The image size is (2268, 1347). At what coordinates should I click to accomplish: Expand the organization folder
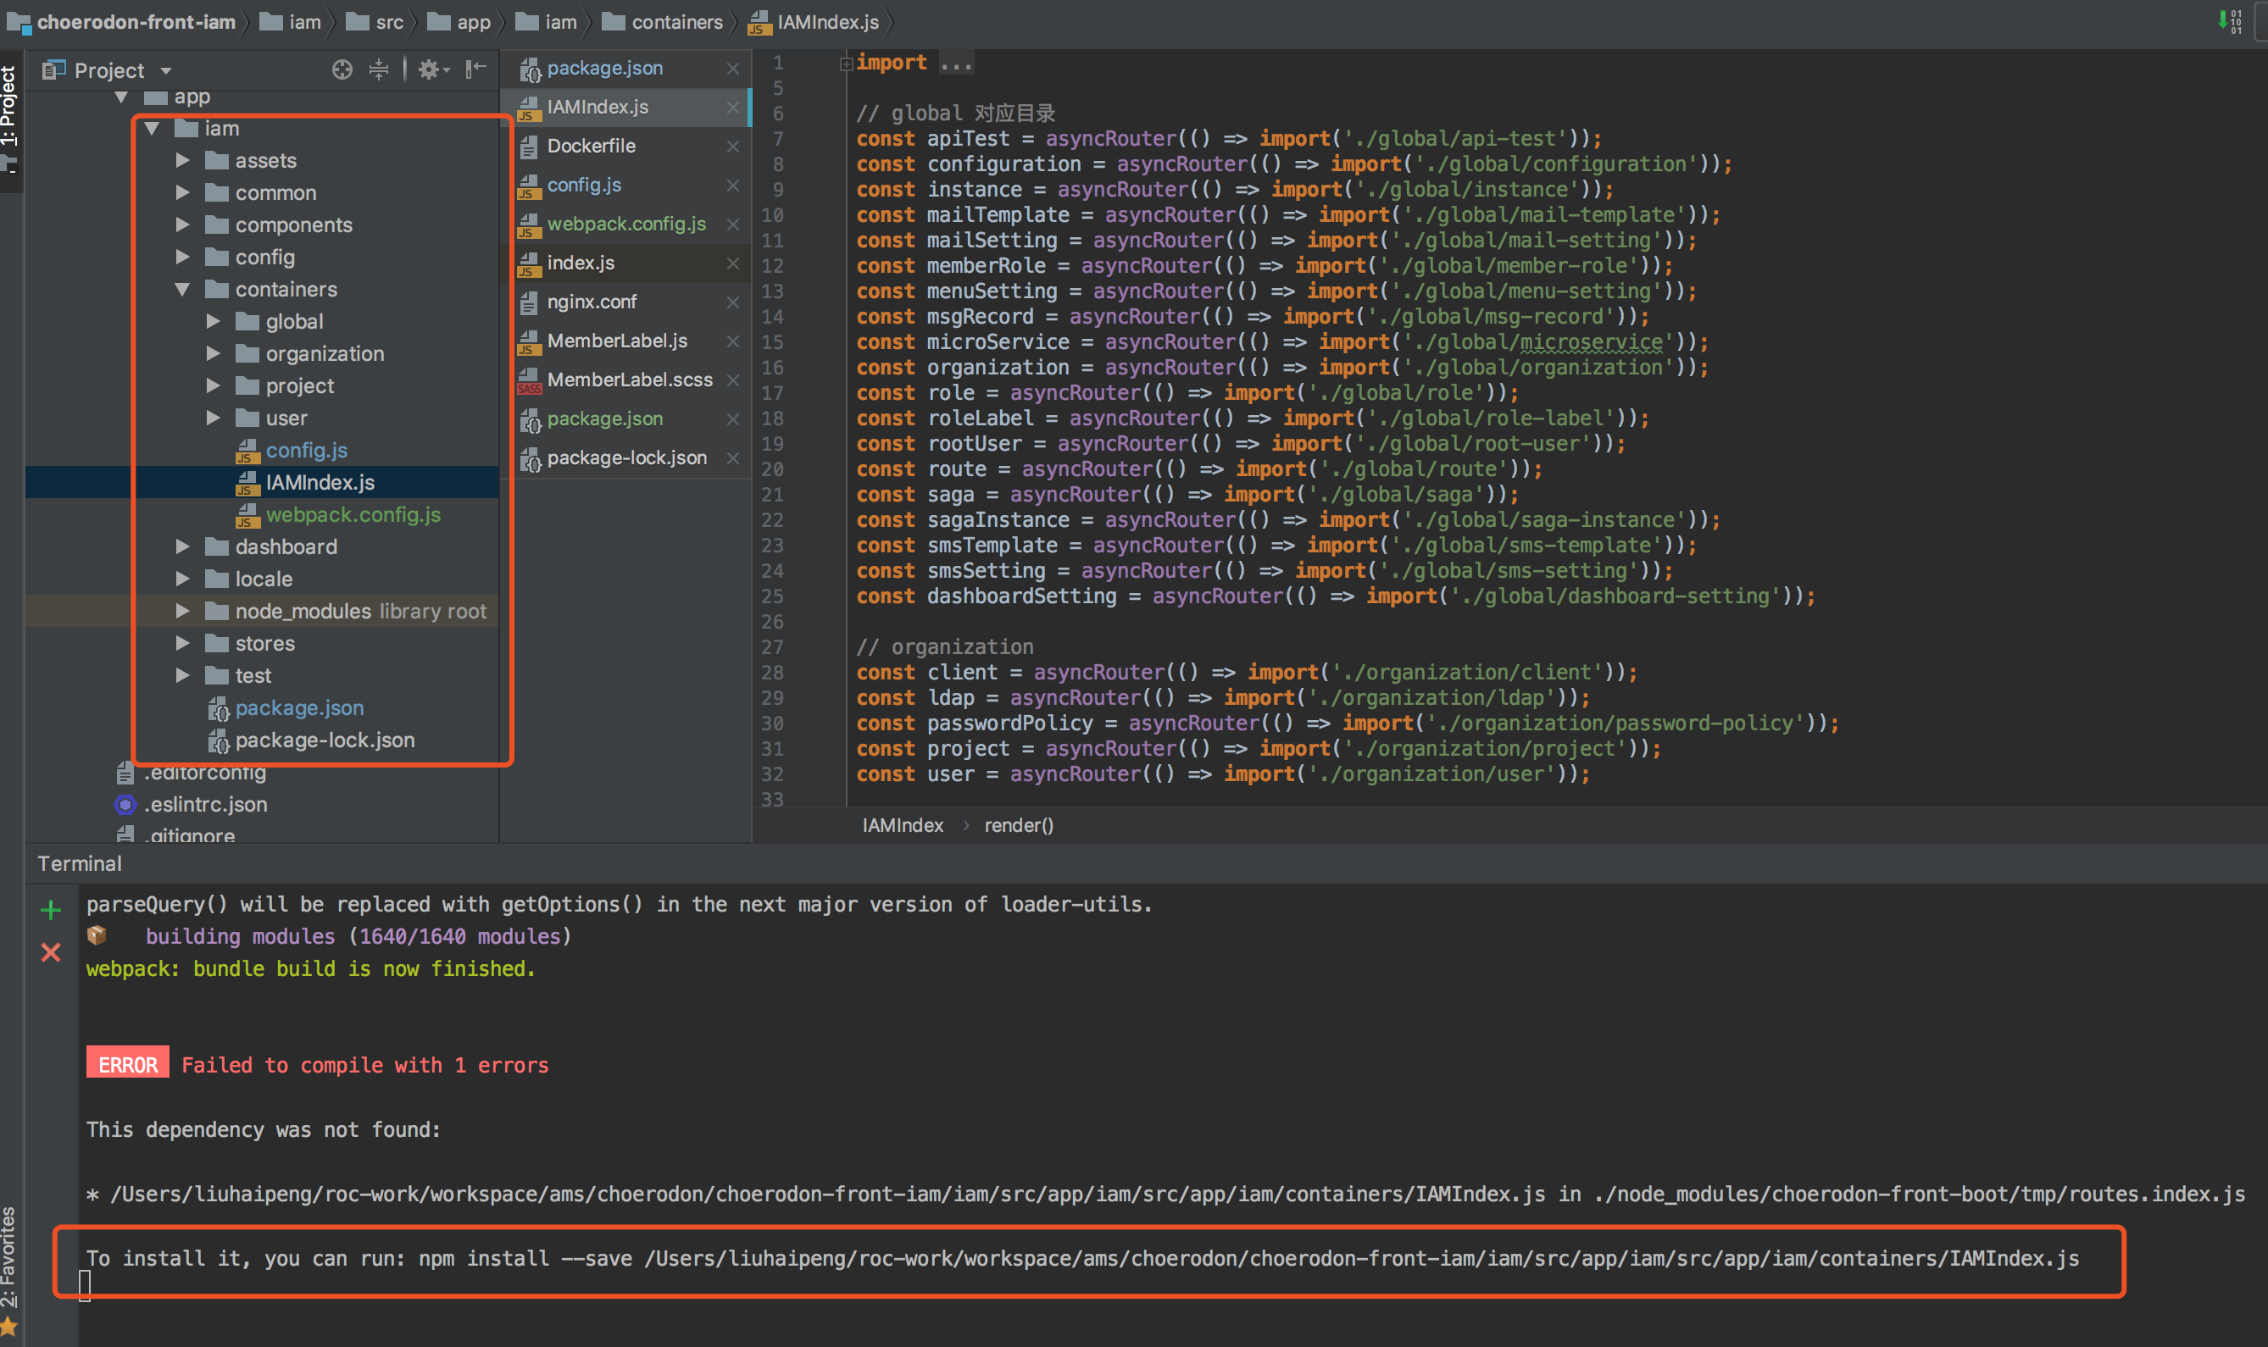click(213, 353)
